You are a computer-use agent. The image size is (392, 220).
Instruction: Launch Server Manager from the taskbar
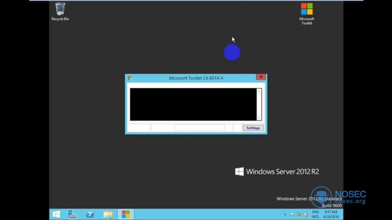pyautogui.click(x=72, y=214)
